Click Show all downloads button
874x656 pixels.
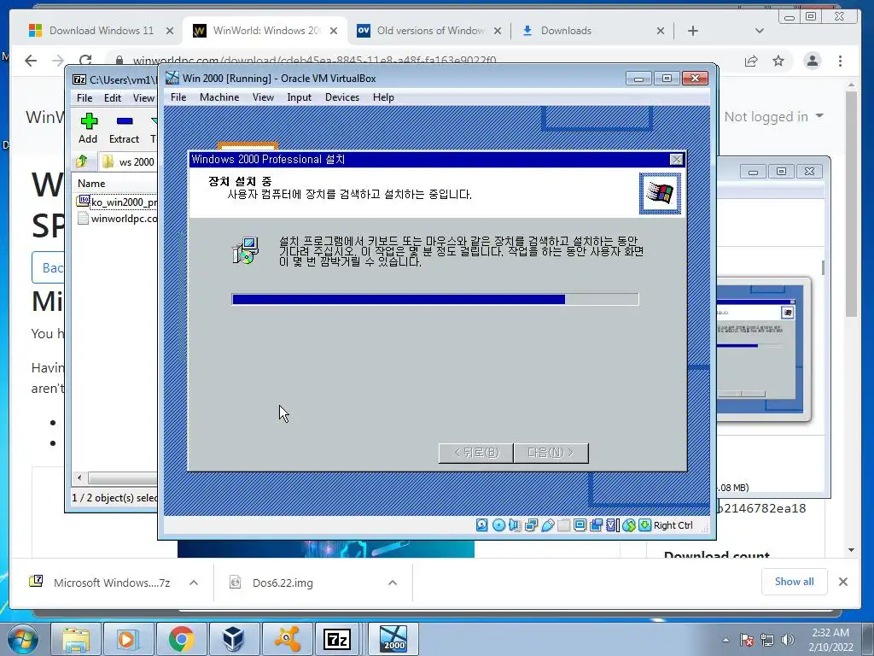click(x=795, y=582)
